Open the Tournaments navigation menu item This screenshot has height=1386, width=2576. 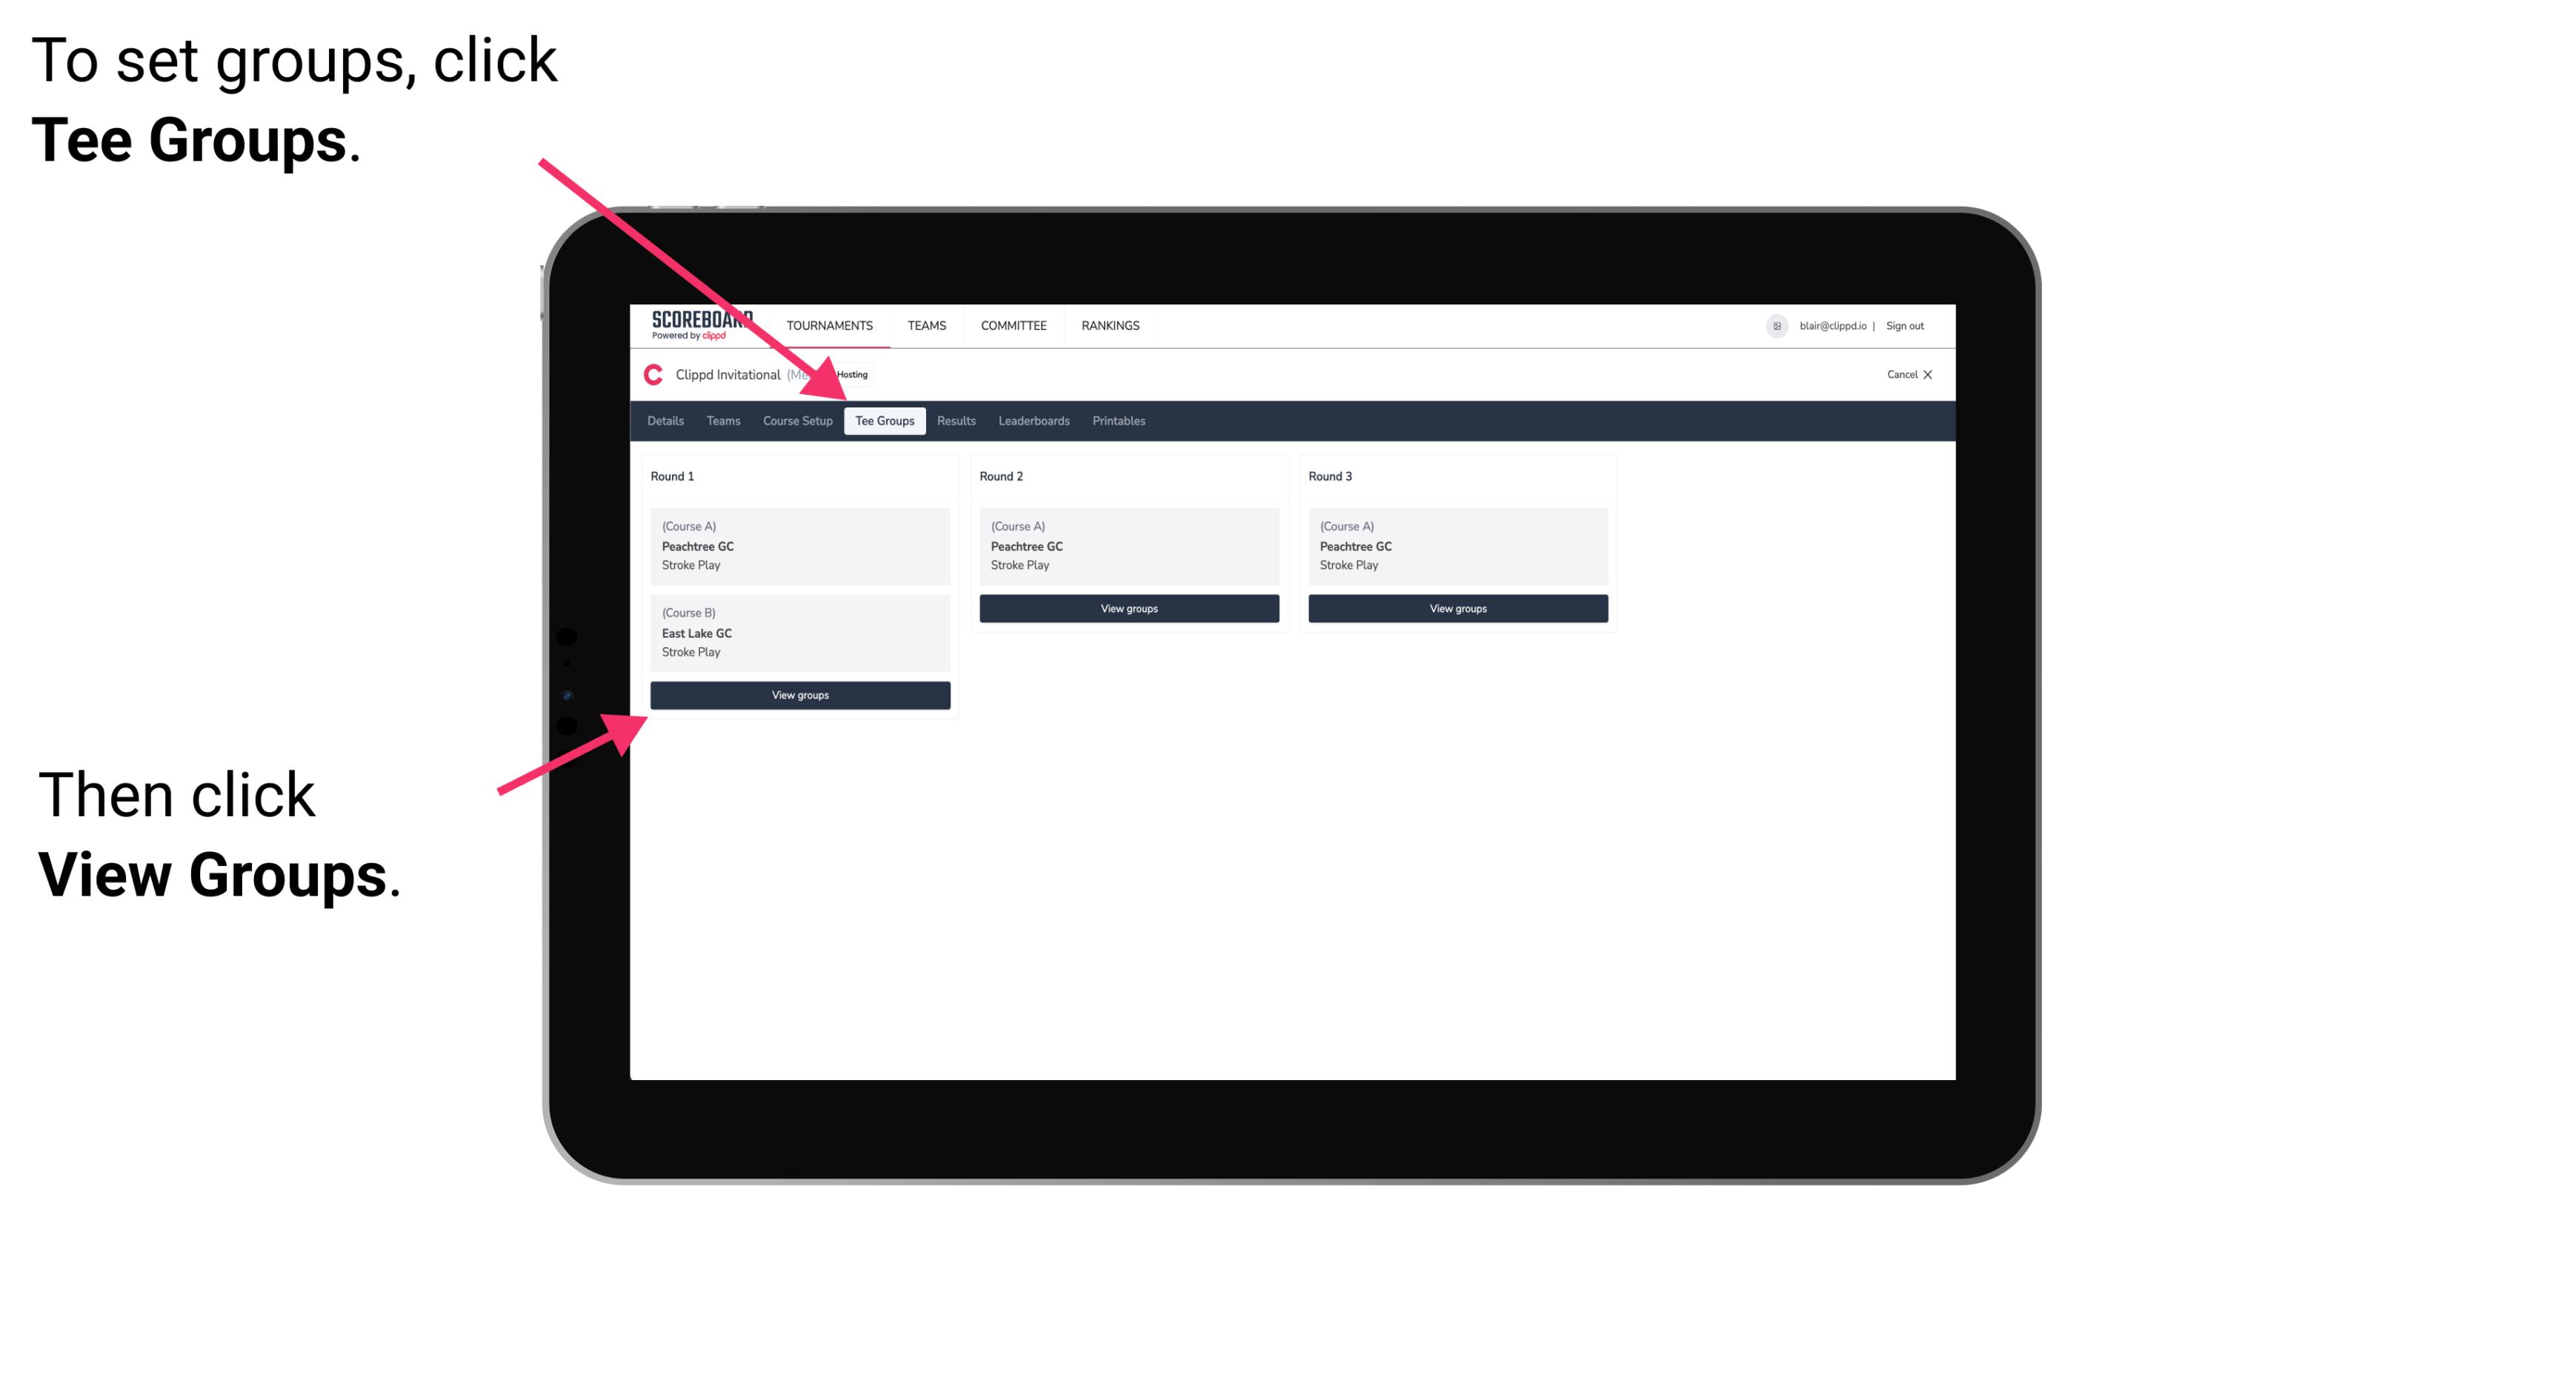click(831, 324)
